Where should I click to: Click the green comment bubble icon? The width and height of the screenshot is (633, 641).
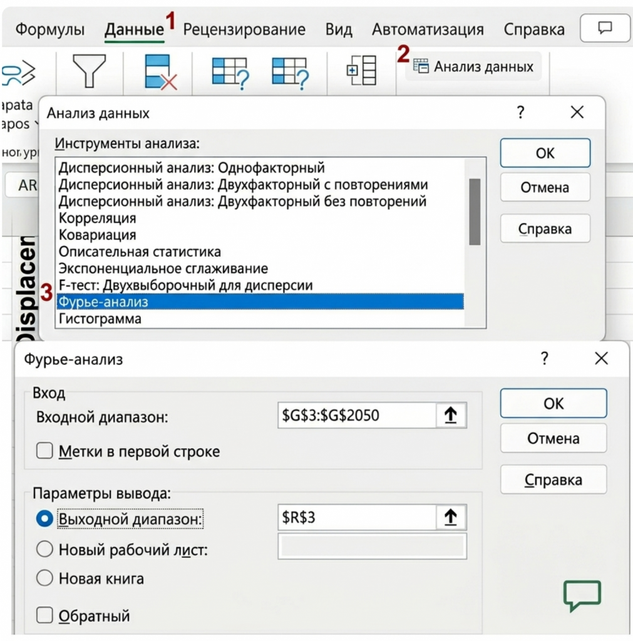582,595
